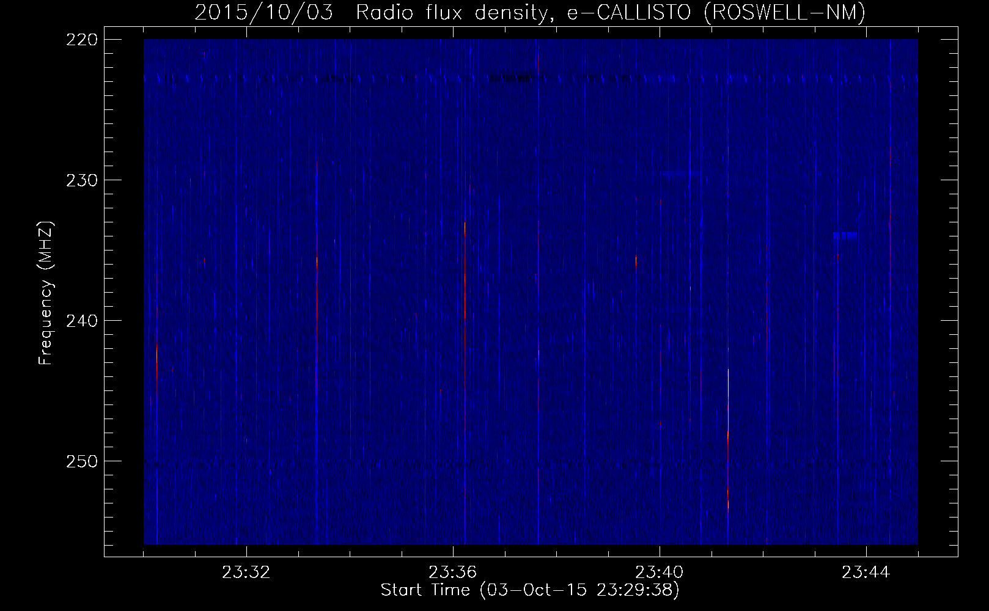Click the 220 frequency tick label
Viewport: 989px width, 611px height.
[81, 39]
